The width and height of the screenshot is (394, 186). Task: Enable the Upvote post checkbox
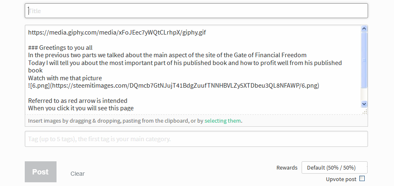pyautogui.click(x=362, y=179)
